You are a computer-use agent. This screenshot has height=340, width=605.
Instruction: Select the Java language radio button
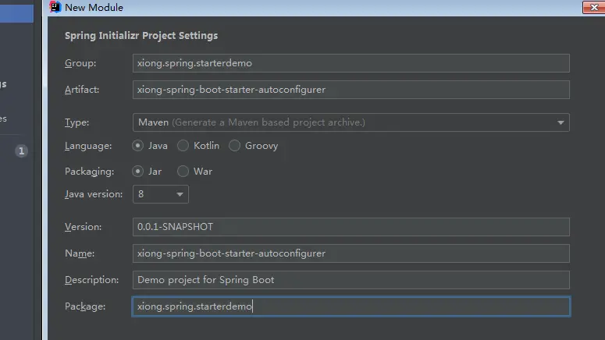pos(137,146)
